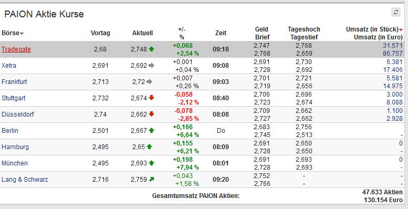Toggle the Umsatz sort arrow in the header
The width and height of the screenshot is (408, 209).
[x=401, y=30]
